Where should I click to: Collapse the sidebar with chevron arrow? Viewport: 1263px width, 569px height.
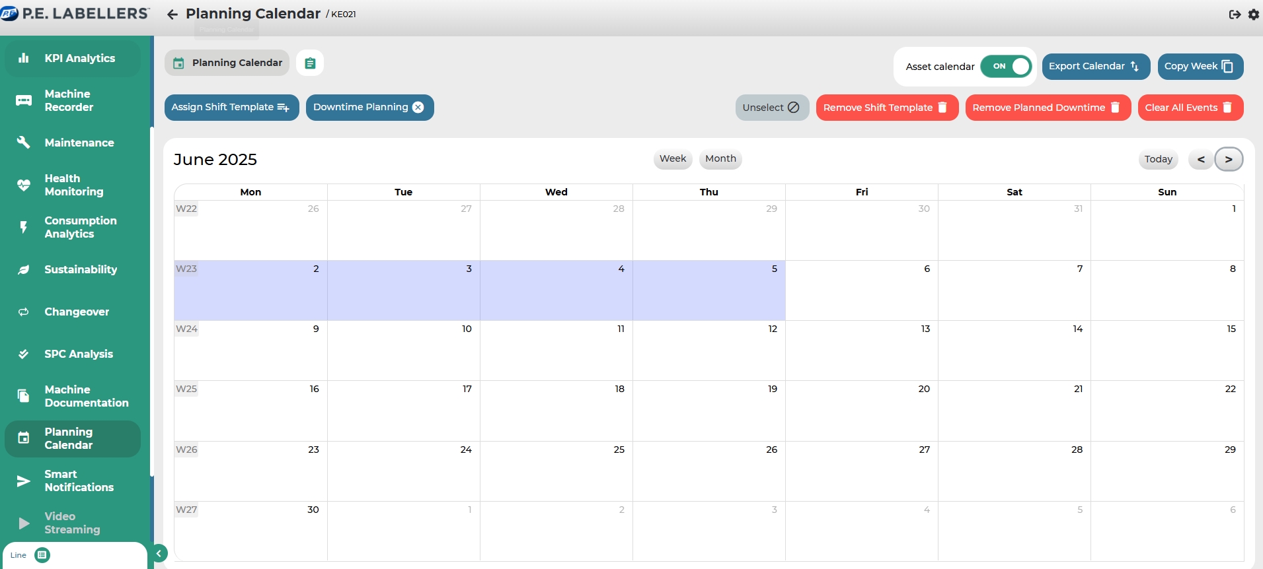tap(159, 554)
